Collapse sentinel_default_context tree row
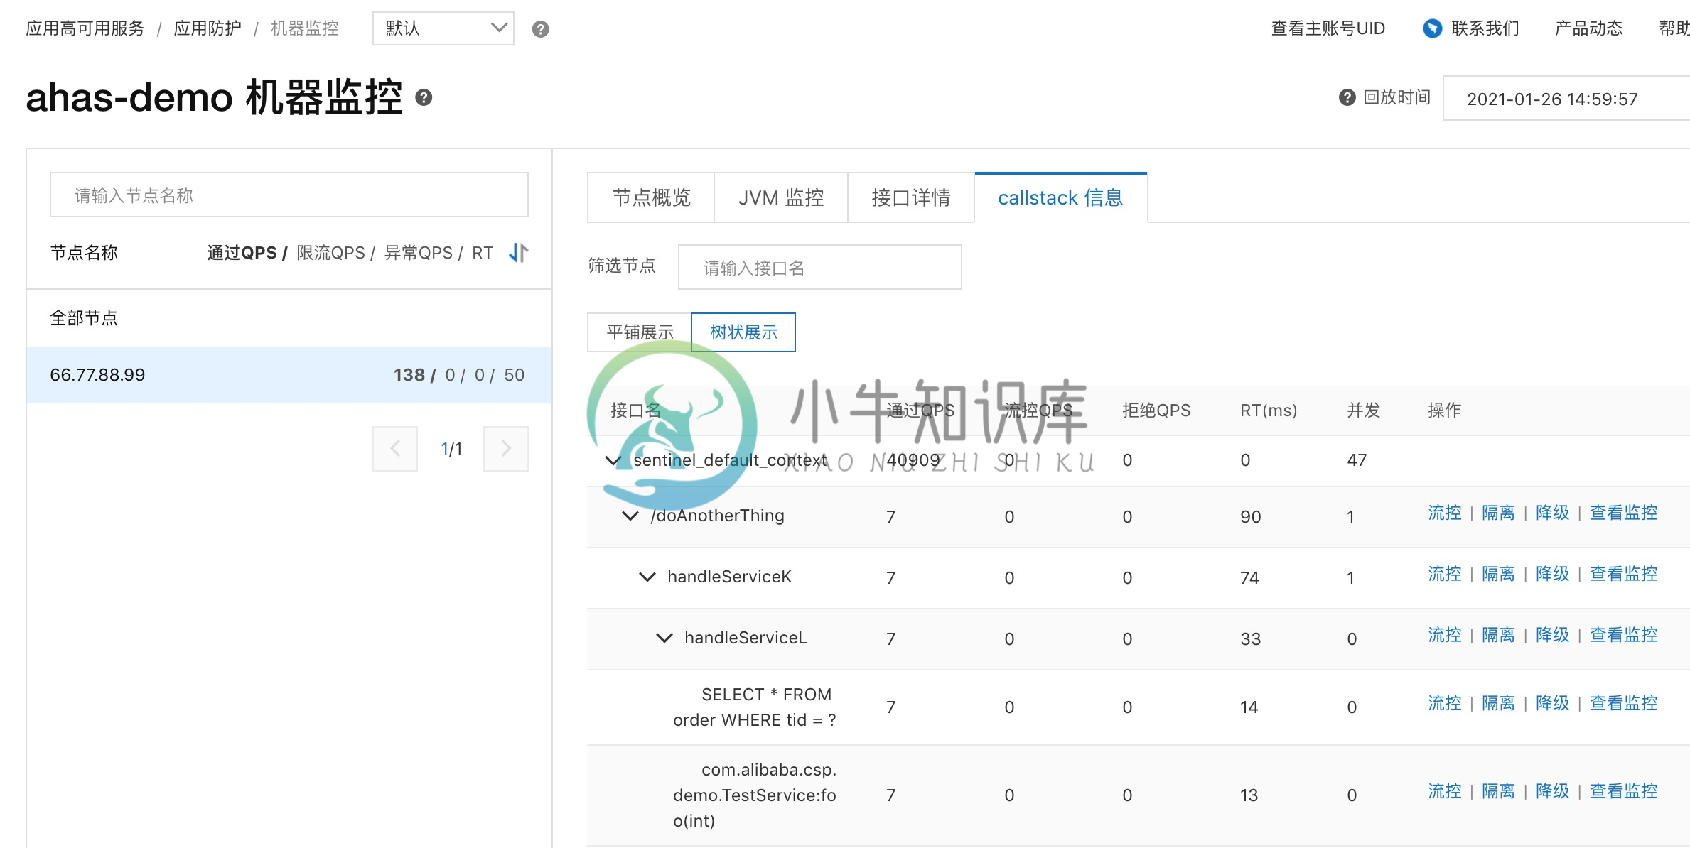 click(x=613, y=460)
